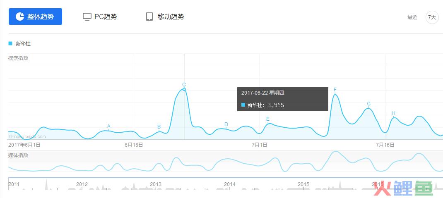Image resolution: width=443 pixels, height=198 pixels.
Task: Click news marker A on chart
Action: click(109, 126)
